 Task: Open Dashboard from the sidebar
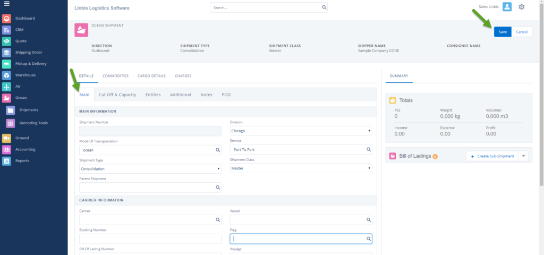(25, 19)
